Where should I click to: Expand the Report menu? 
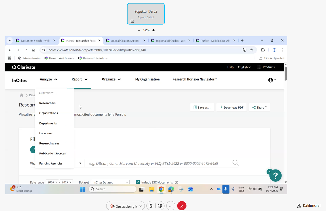point(79,79)
